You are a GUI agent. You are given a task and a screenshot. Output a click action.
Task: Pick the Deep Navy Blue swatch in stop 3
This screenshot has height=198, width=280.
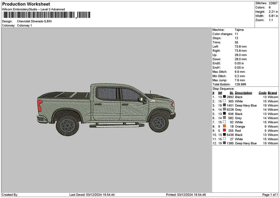click(225, 106)
